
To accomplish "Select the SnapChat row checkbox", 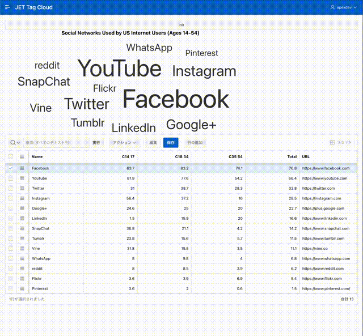I will tap(10, 228).
